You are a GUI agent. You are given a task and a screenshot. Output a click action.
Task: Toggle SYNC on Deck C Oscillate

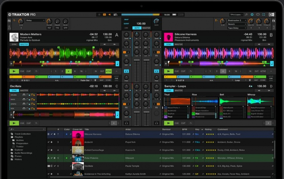14,91
